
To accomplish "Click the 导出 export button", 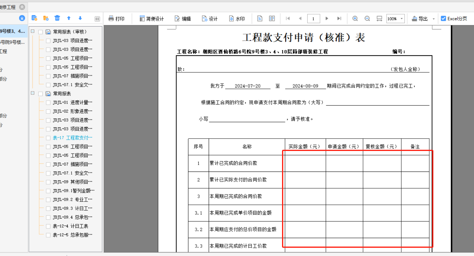I will [x=420, y=19].
